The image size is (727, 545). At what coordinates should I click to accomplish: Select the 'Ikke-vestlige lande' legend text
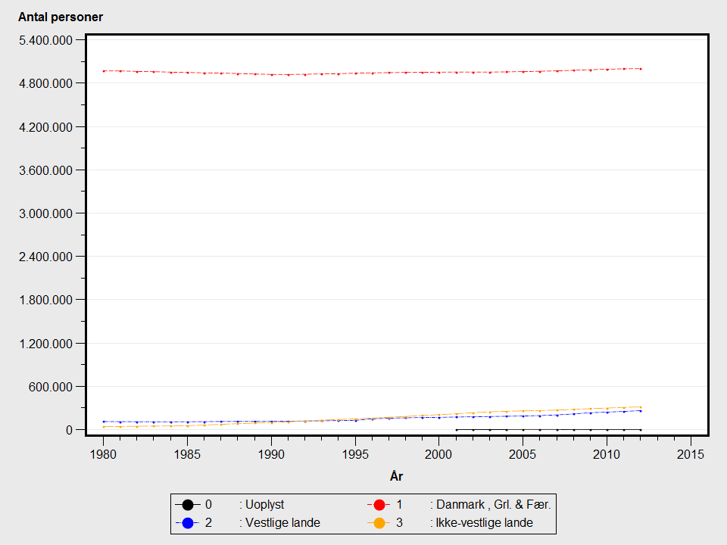point(484,522)
